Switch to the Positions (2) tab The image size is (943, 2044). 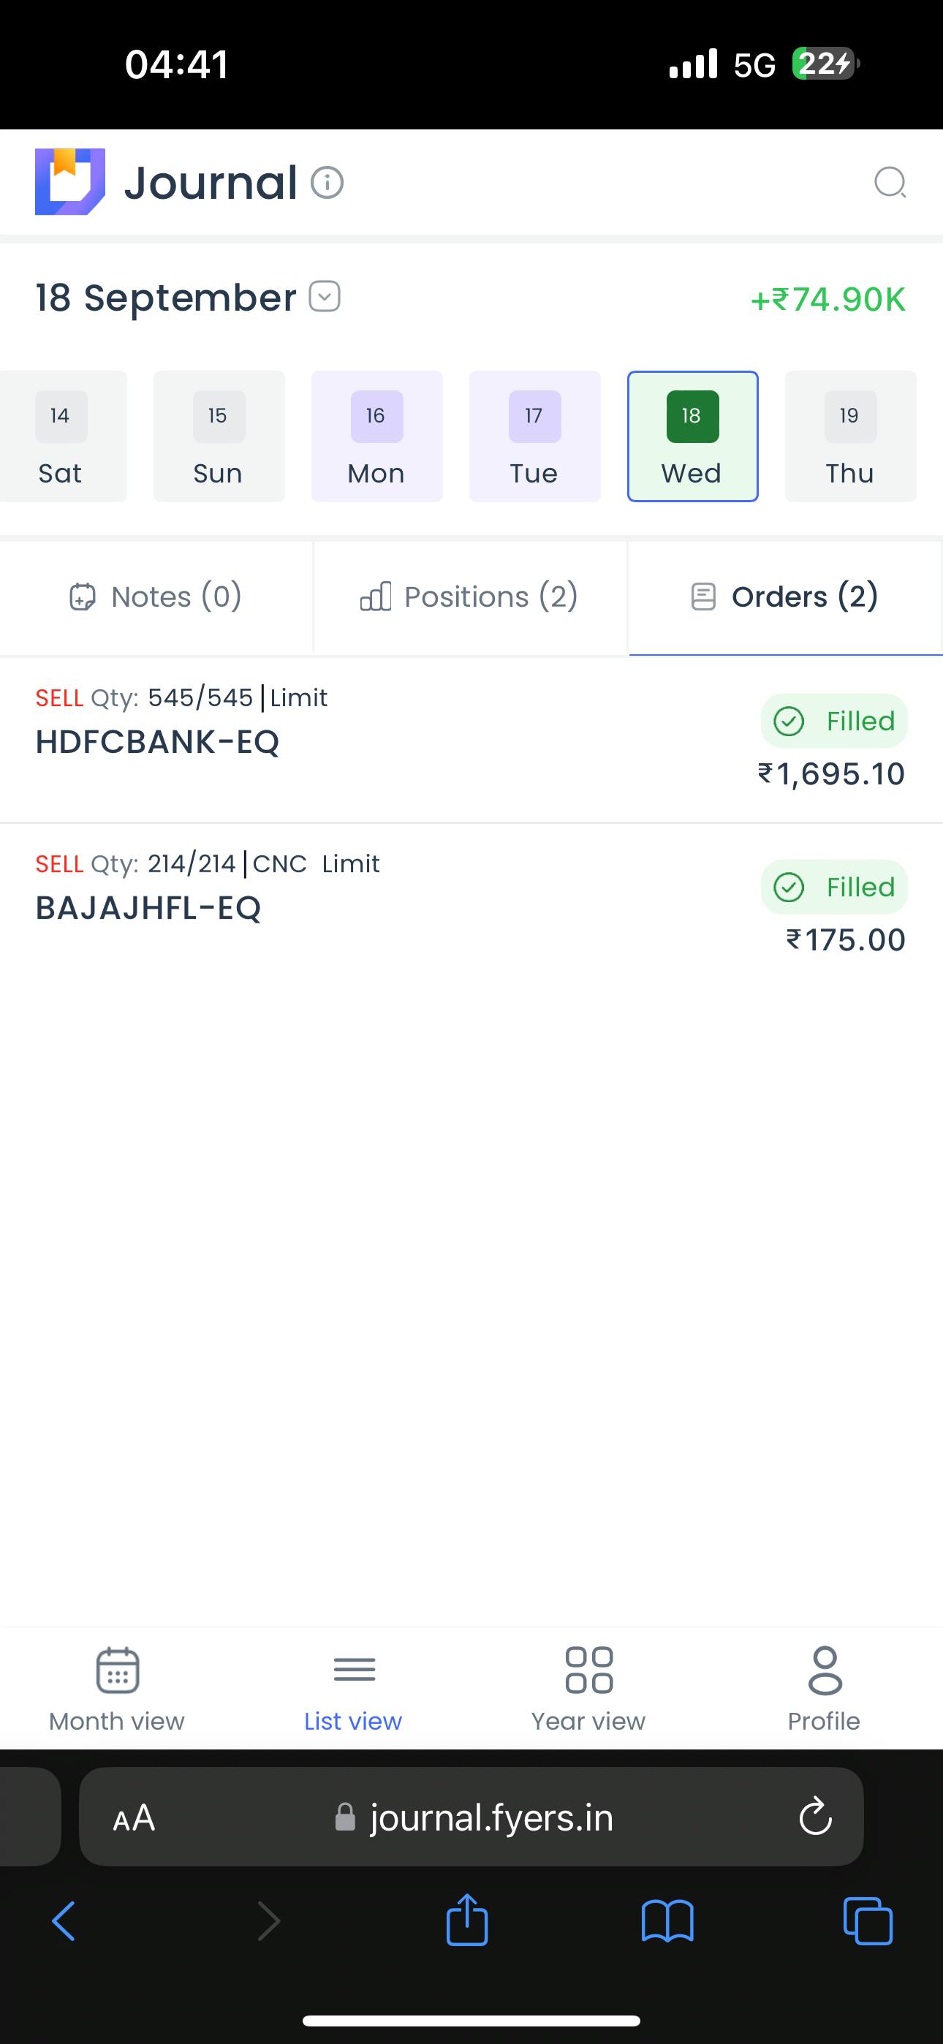470,597
